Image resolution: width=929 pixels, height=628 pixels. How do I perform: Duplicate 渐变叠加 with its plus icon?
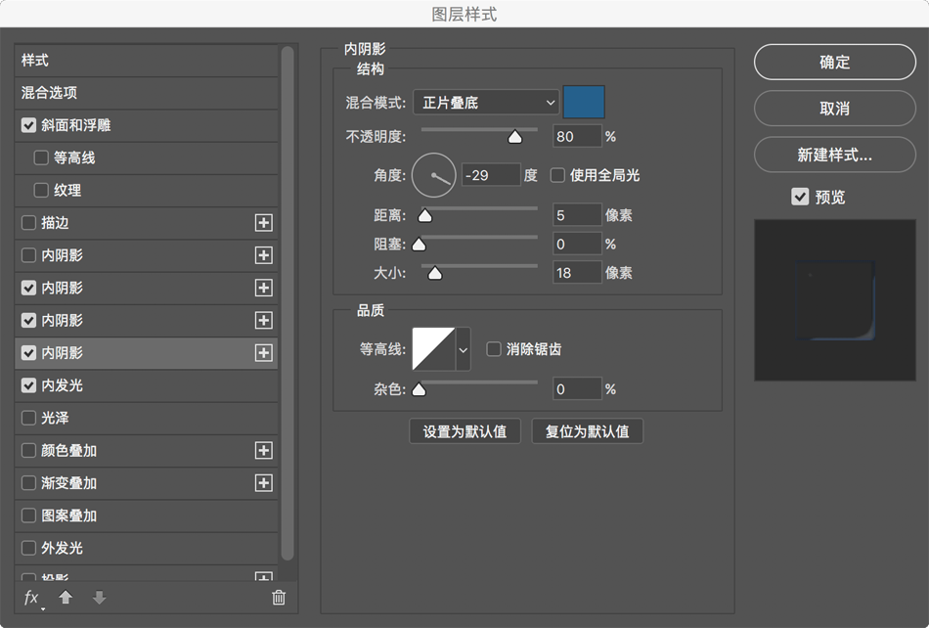(x=264, y=483)
